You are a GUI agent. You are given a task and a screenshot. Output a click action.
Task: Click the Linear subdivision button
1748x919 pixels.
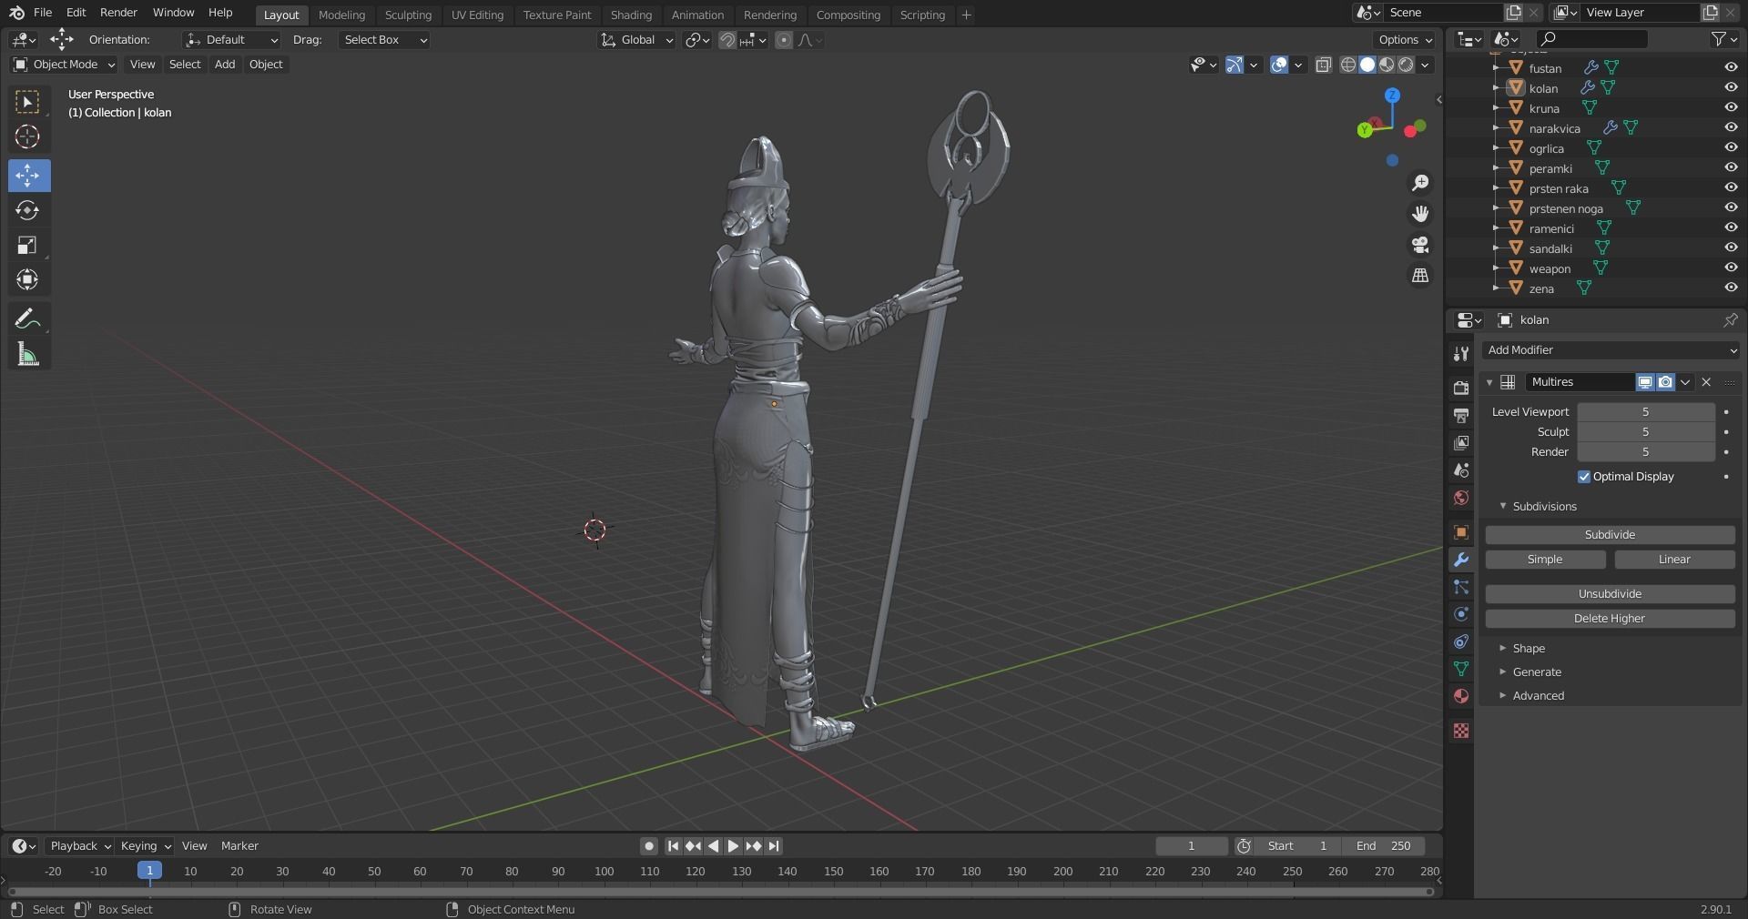(x=1674, y=560)
